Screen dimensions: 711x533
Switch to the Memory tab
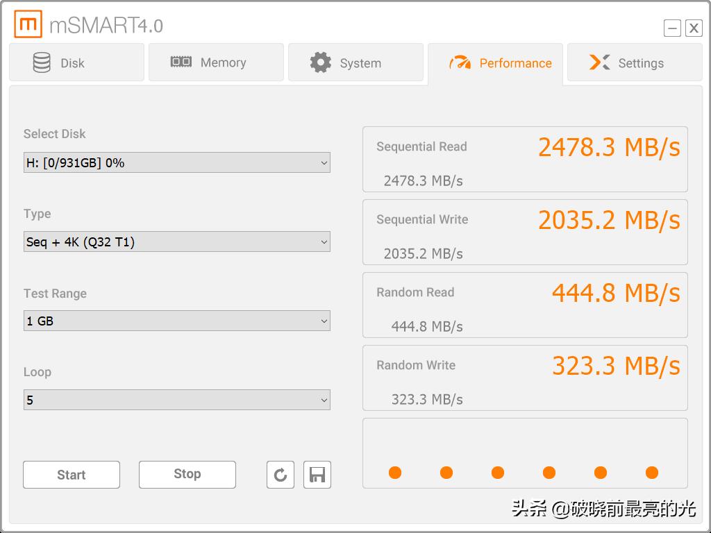[x=217, y=62]
